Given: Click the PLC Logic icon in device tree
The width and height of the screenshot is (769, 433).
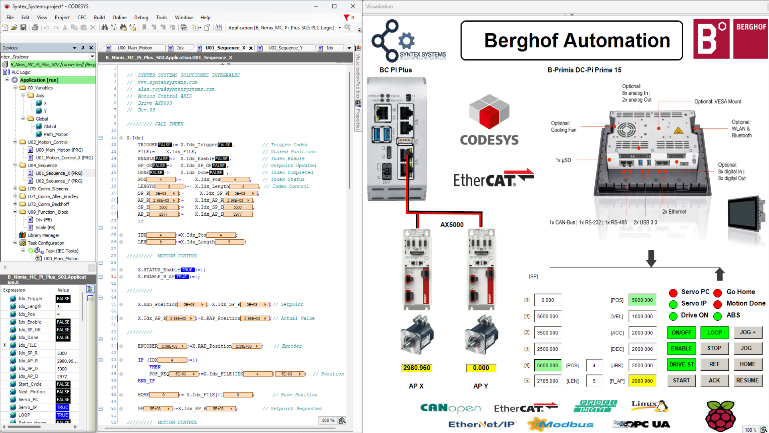Looking at the screenshot, I should point(6,72).
